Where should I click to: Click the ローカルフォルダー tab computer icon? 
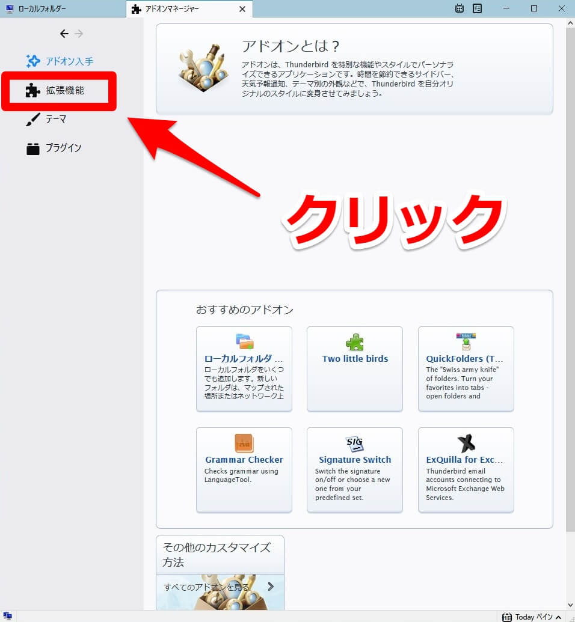click(x=10, y=9)
